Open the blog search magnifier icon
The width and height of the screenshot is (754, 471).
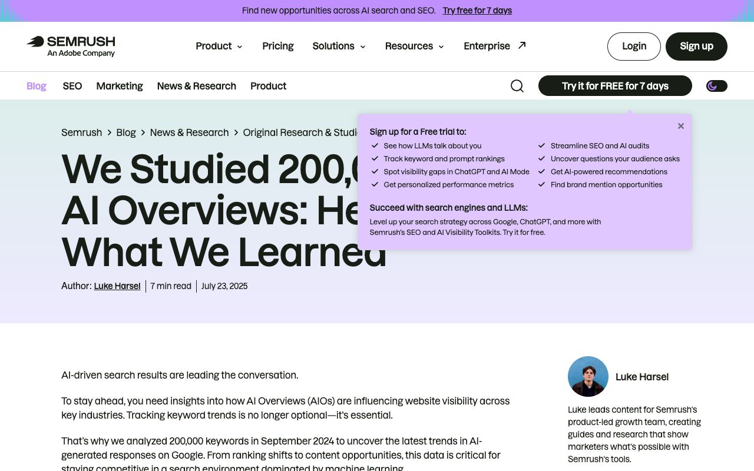(x=517, y=86)
